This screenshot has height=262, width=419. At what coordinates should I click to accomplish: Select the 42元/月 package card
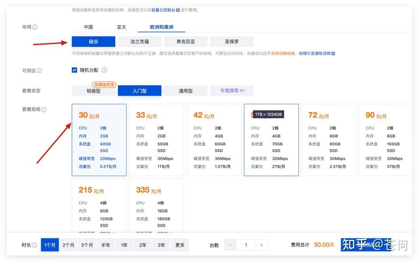tap(214, 140)
